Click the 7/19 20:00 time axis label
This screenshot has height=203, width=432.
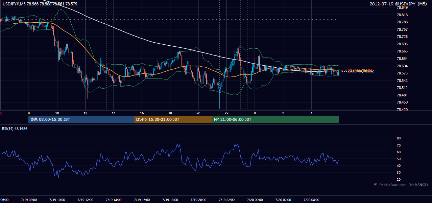pos(198,200)
